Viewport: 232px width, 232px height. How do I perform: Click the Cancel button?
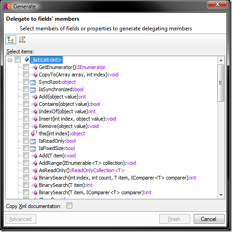pyautogui.click(x=209, y=219)
